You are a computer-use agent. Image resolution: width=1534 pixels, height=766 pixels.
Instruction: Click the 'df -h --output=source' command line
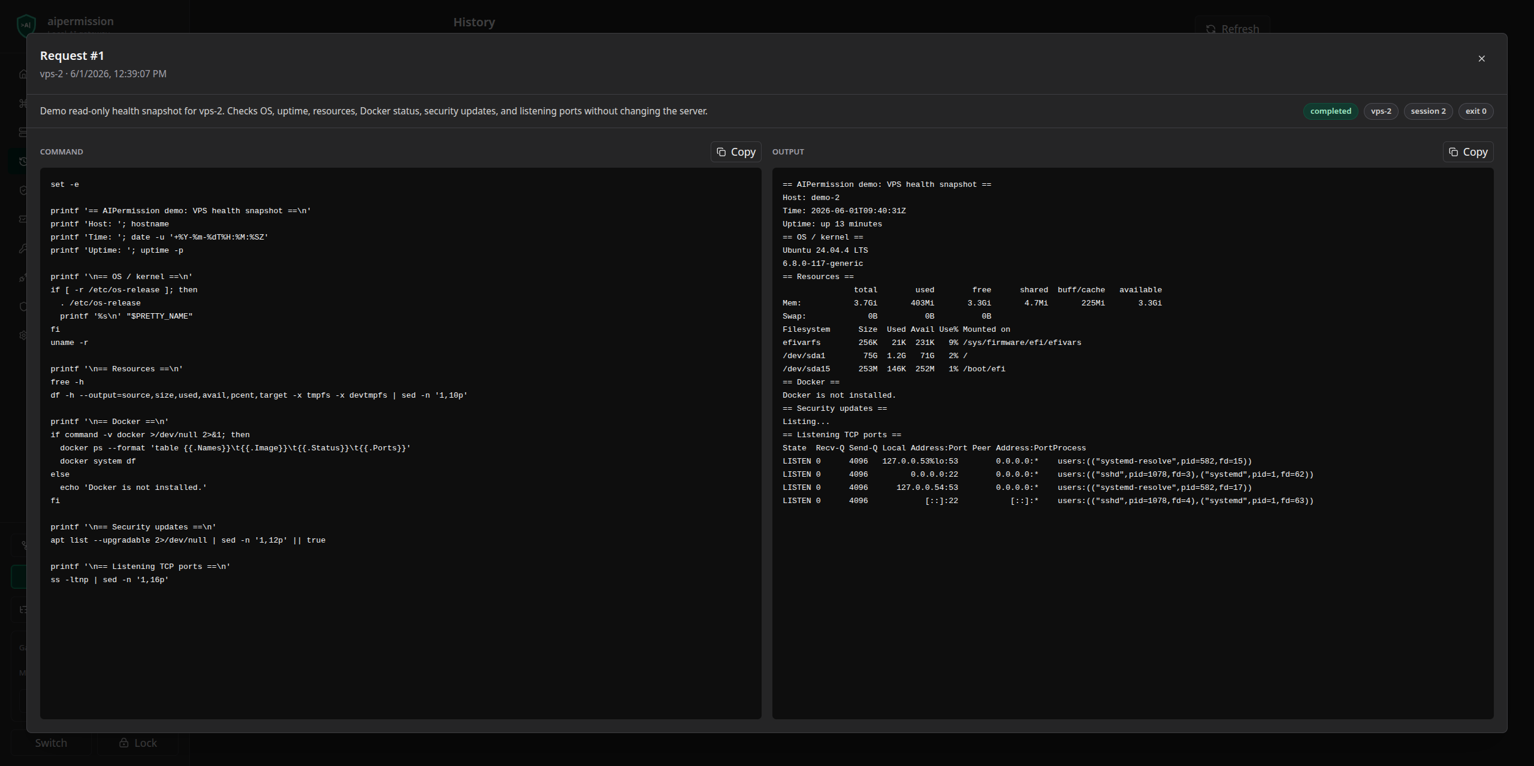coord(259,395)
